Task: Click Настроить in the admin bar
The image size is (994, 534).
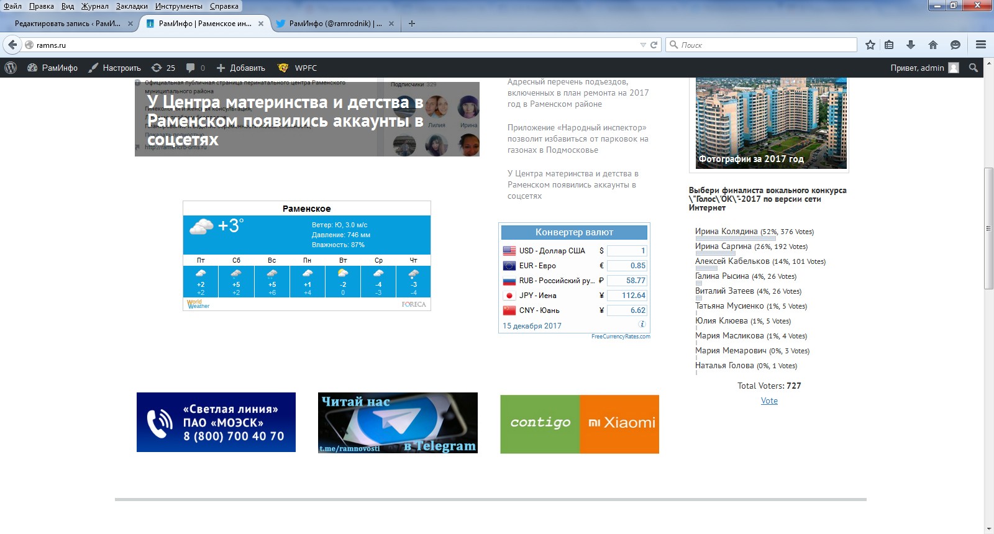Action: click(114, 68)
